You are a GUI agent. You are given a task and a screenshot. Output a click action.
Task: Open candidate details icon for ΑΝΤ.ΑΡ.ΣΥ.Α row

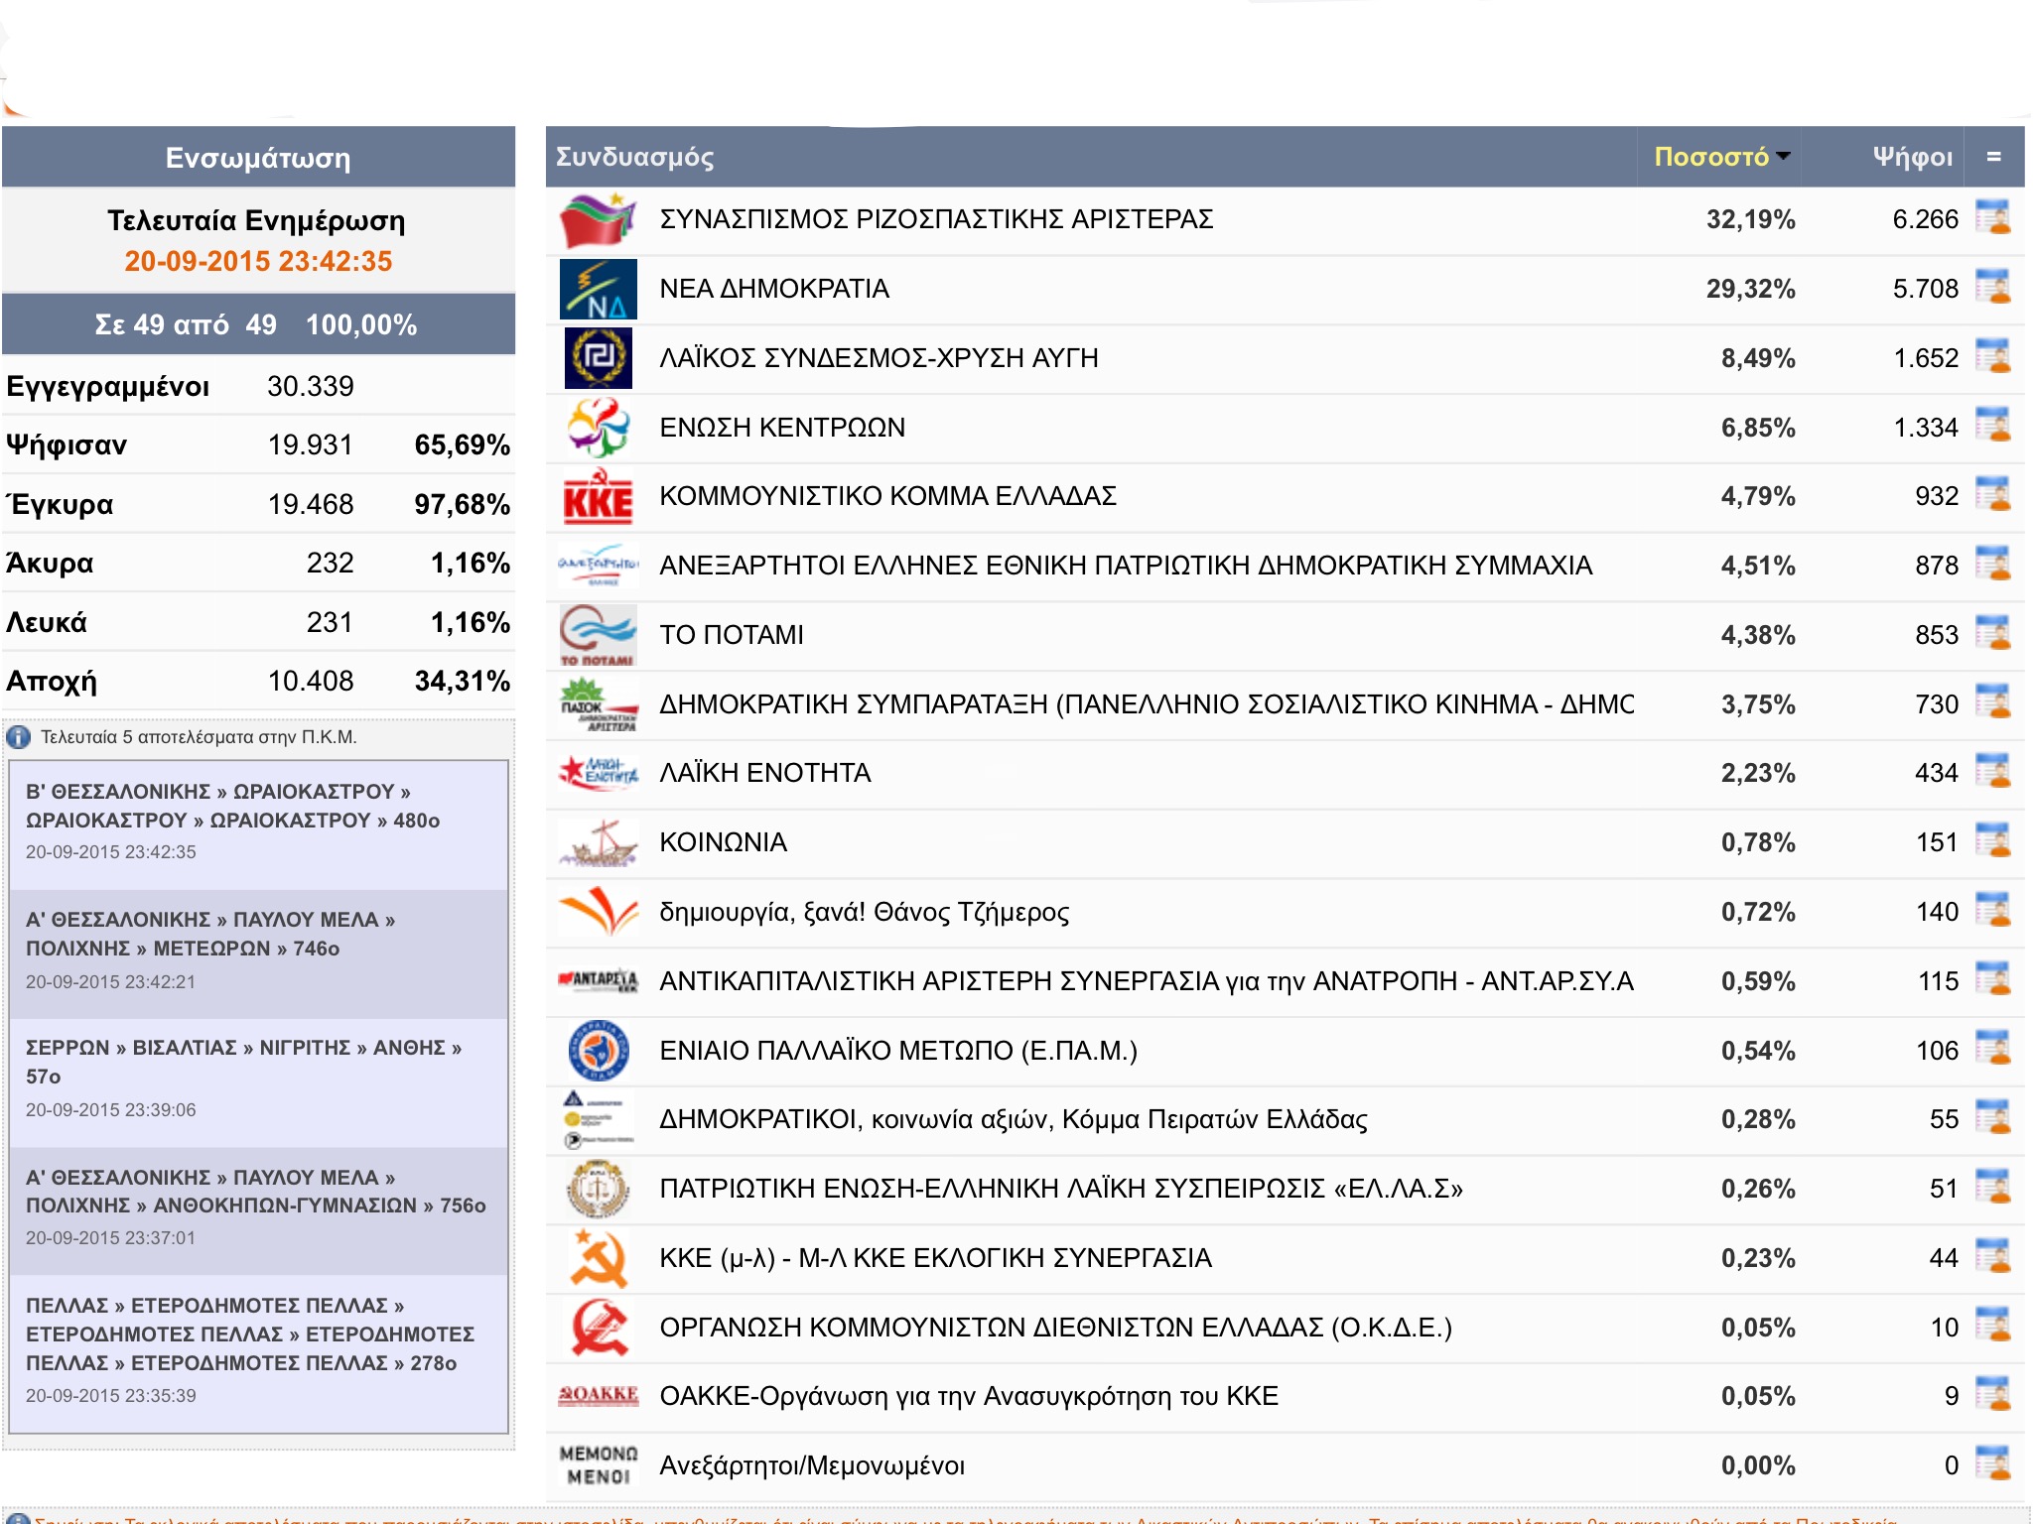pyautogui.click(x=1992, y=979)
